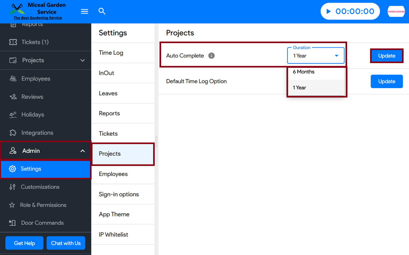409x255 pixels.
Task: Click the Chat with Us button
Action: point(66,243)
